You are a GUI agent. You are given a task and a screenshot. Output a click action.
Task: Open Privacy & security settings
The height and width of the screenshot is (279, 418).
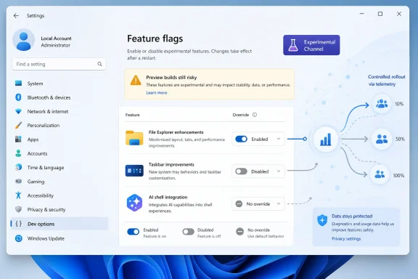click(x=60, y=209)
